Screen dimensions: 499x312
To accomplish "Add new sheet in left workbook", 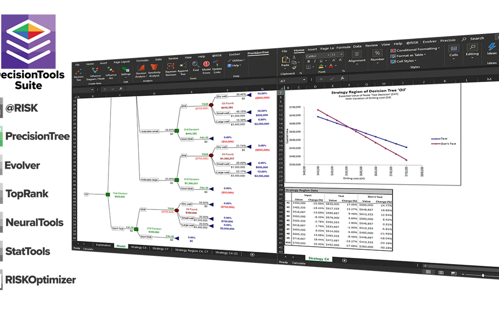I will [x=252, y=255].
